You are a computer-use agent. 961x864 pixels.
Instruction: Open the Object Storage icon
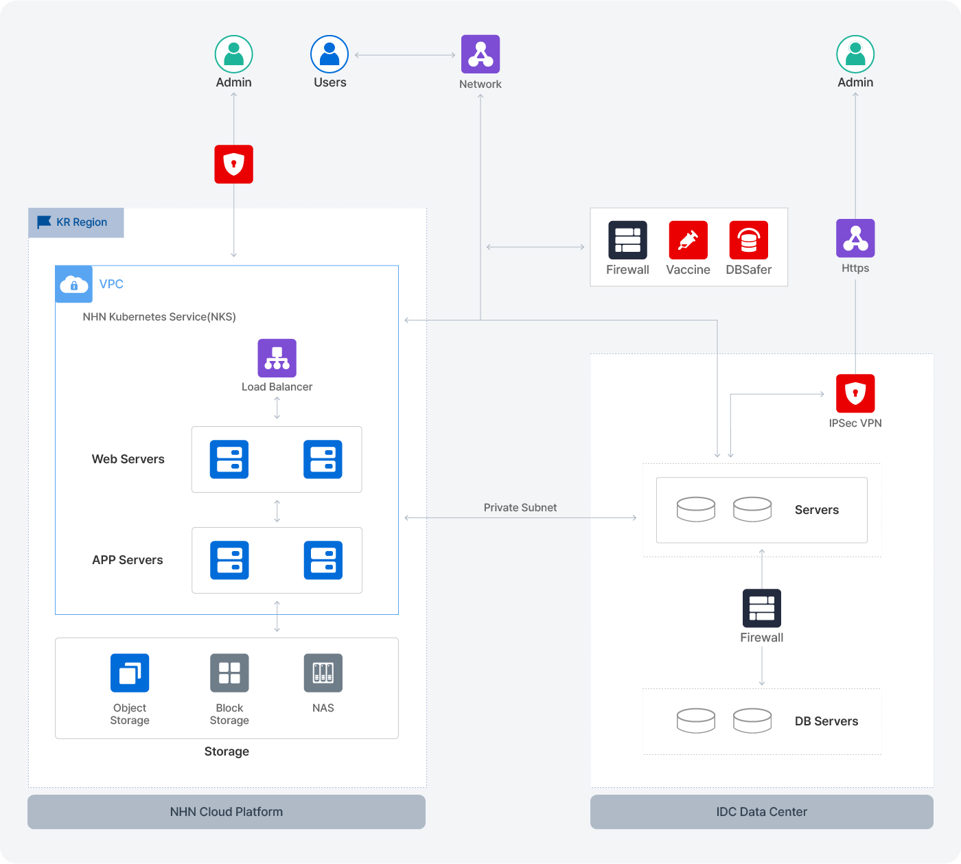pyautogui.click(x=130, y=673)
